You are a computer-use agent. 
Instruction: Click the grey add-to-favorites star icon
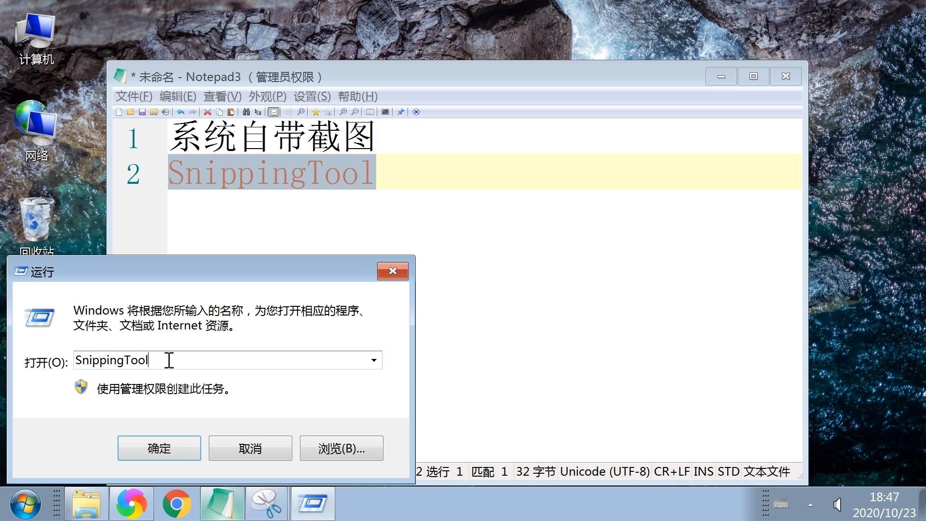(x=327, y=112)
